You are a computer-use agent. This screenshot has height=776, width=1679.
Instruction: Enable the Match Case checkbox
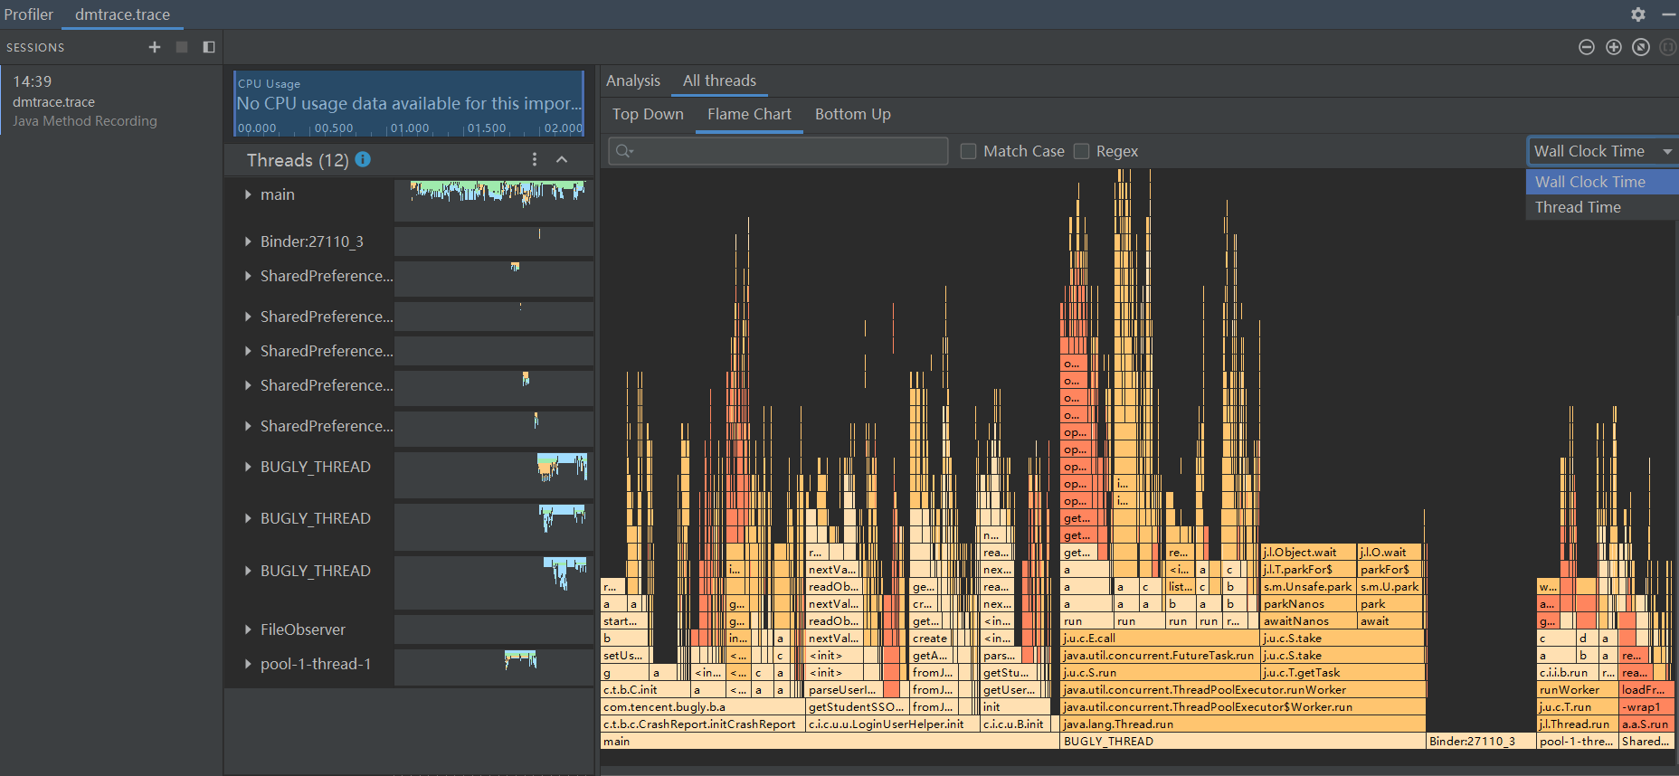pyautogui.click(x=968, y=151)
